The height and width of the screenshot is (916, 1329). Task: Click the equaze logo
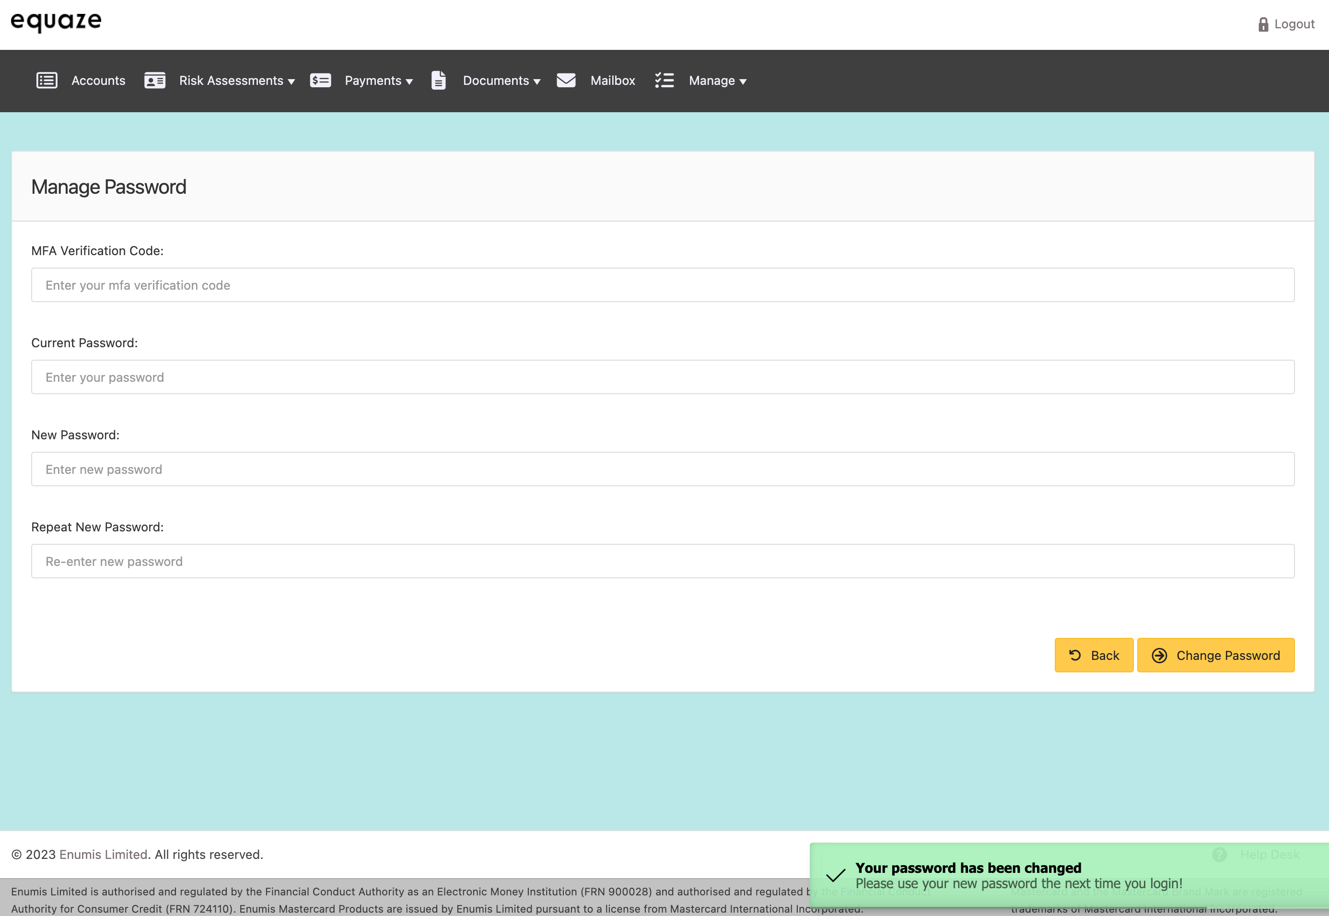tap(56, 22)
